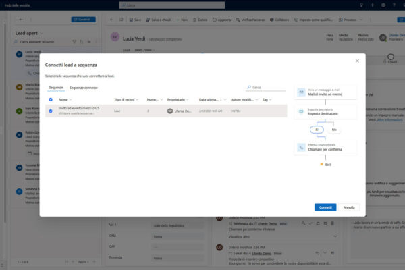Screen dimensions: 405x270
Task: Click Collabora in the background toolbar
Action: [279, 20]
